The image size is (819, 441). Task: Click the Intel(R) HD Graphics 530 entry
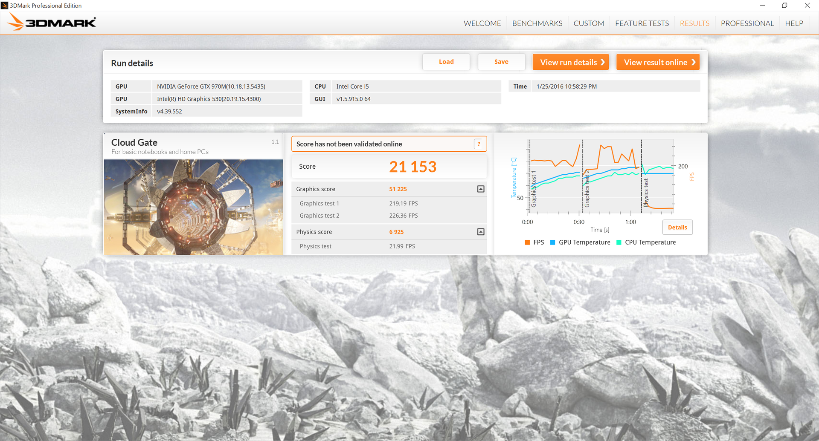point(209,99)
